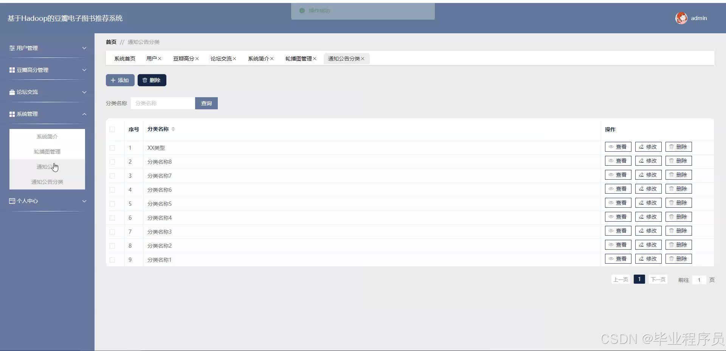This screenshot has width=726, height=351.
Task: Switch to the 用户 tab
Action: click(x=151, y=59)
